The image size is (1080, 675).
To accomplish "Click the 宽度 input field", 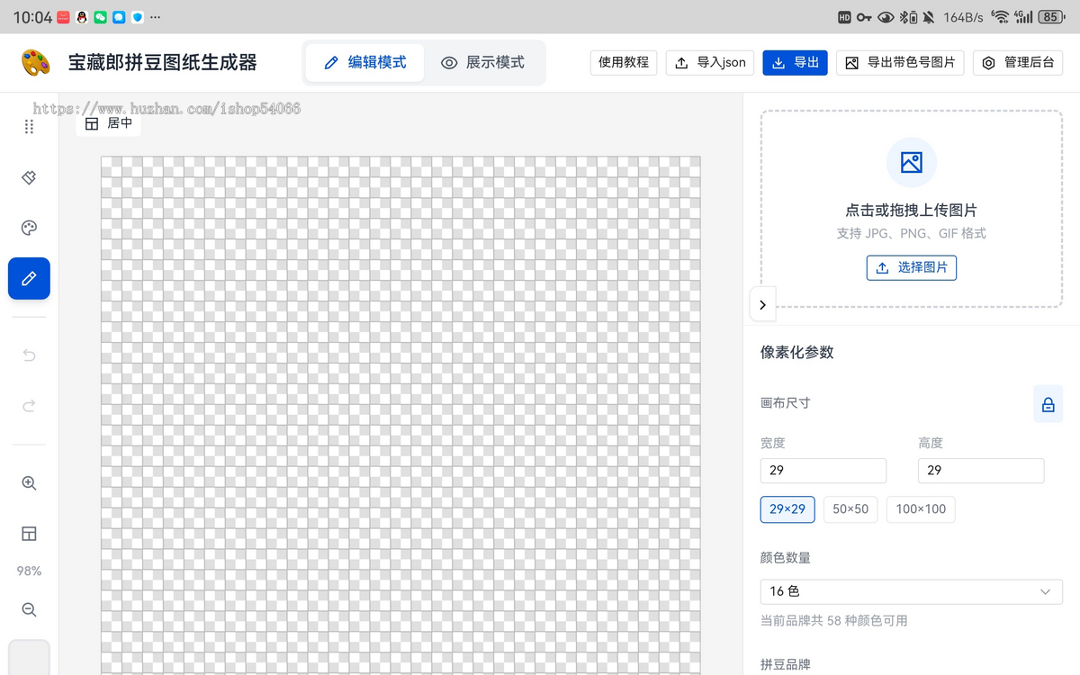I will pos(823,471).
